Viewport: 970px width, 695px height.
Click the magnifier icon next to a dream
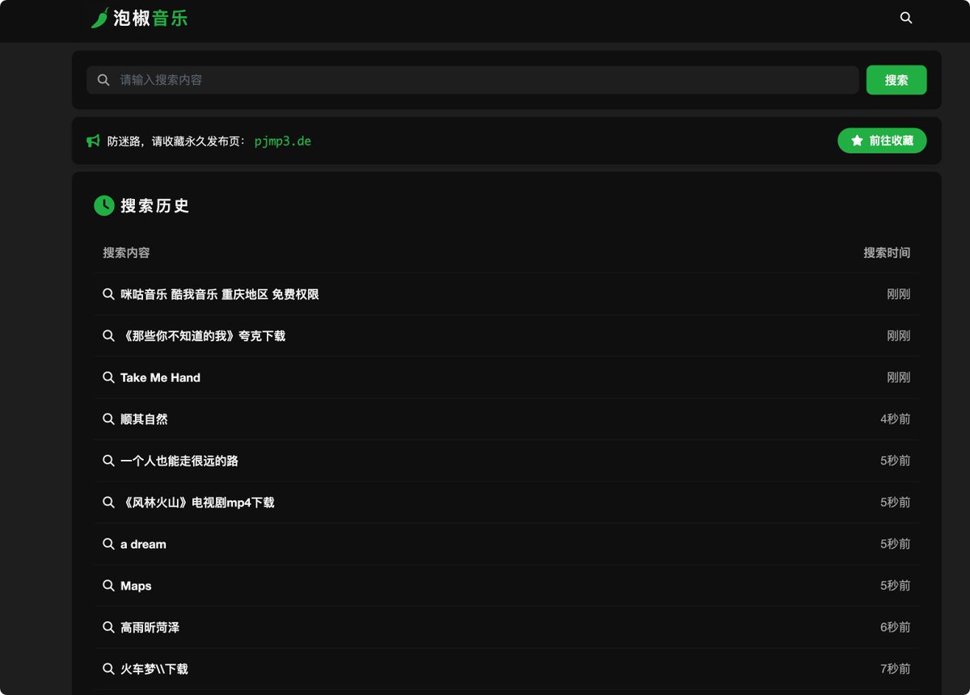[108, 544]
